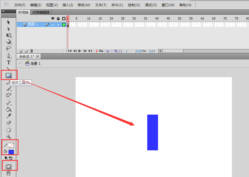Open the 文本(T) menu

[x=101, y=5]
